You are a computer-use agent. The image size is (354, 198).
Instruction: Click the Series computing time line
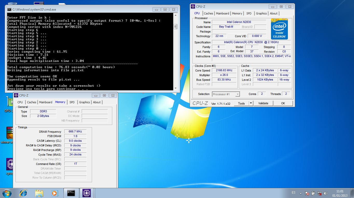tap(37, 52)
